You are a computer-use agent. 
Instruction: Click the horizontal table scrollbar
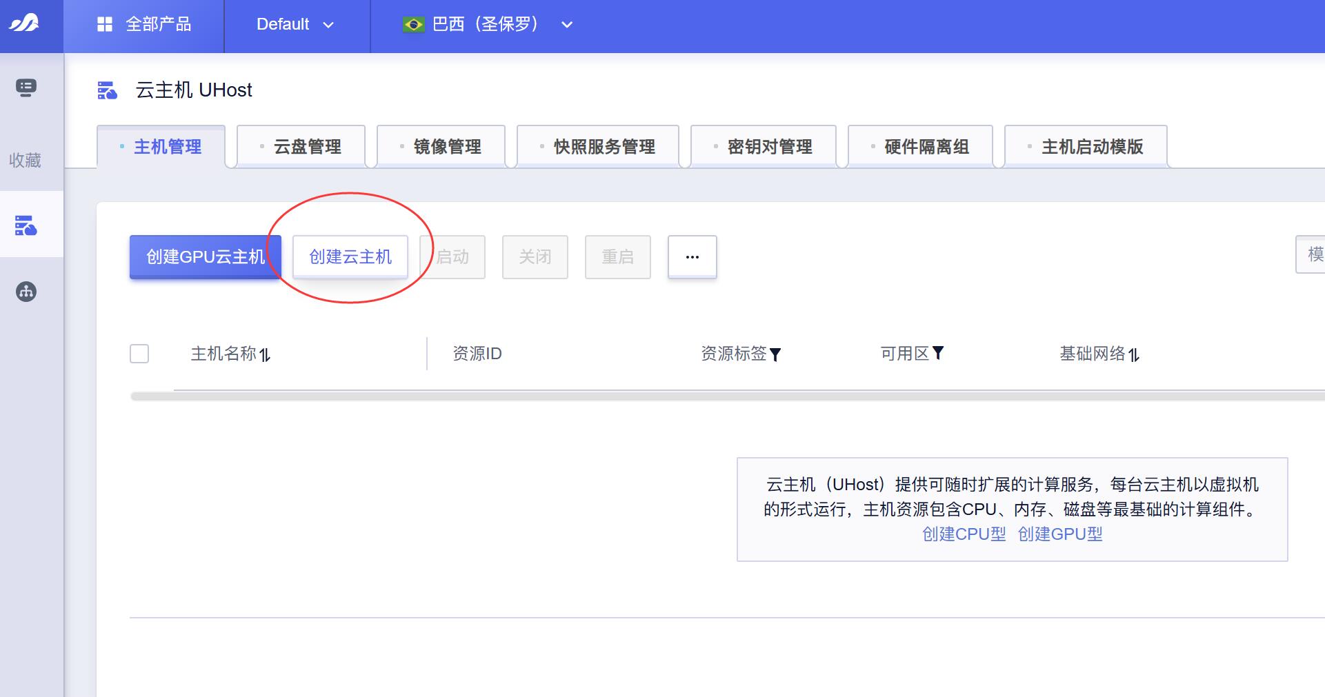pyautogui.click(x=690, y=396)
